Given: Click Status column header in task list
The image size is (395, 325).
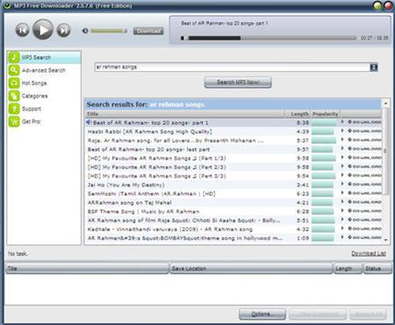Looking at the screenshot, I should (x=377, y=269).
